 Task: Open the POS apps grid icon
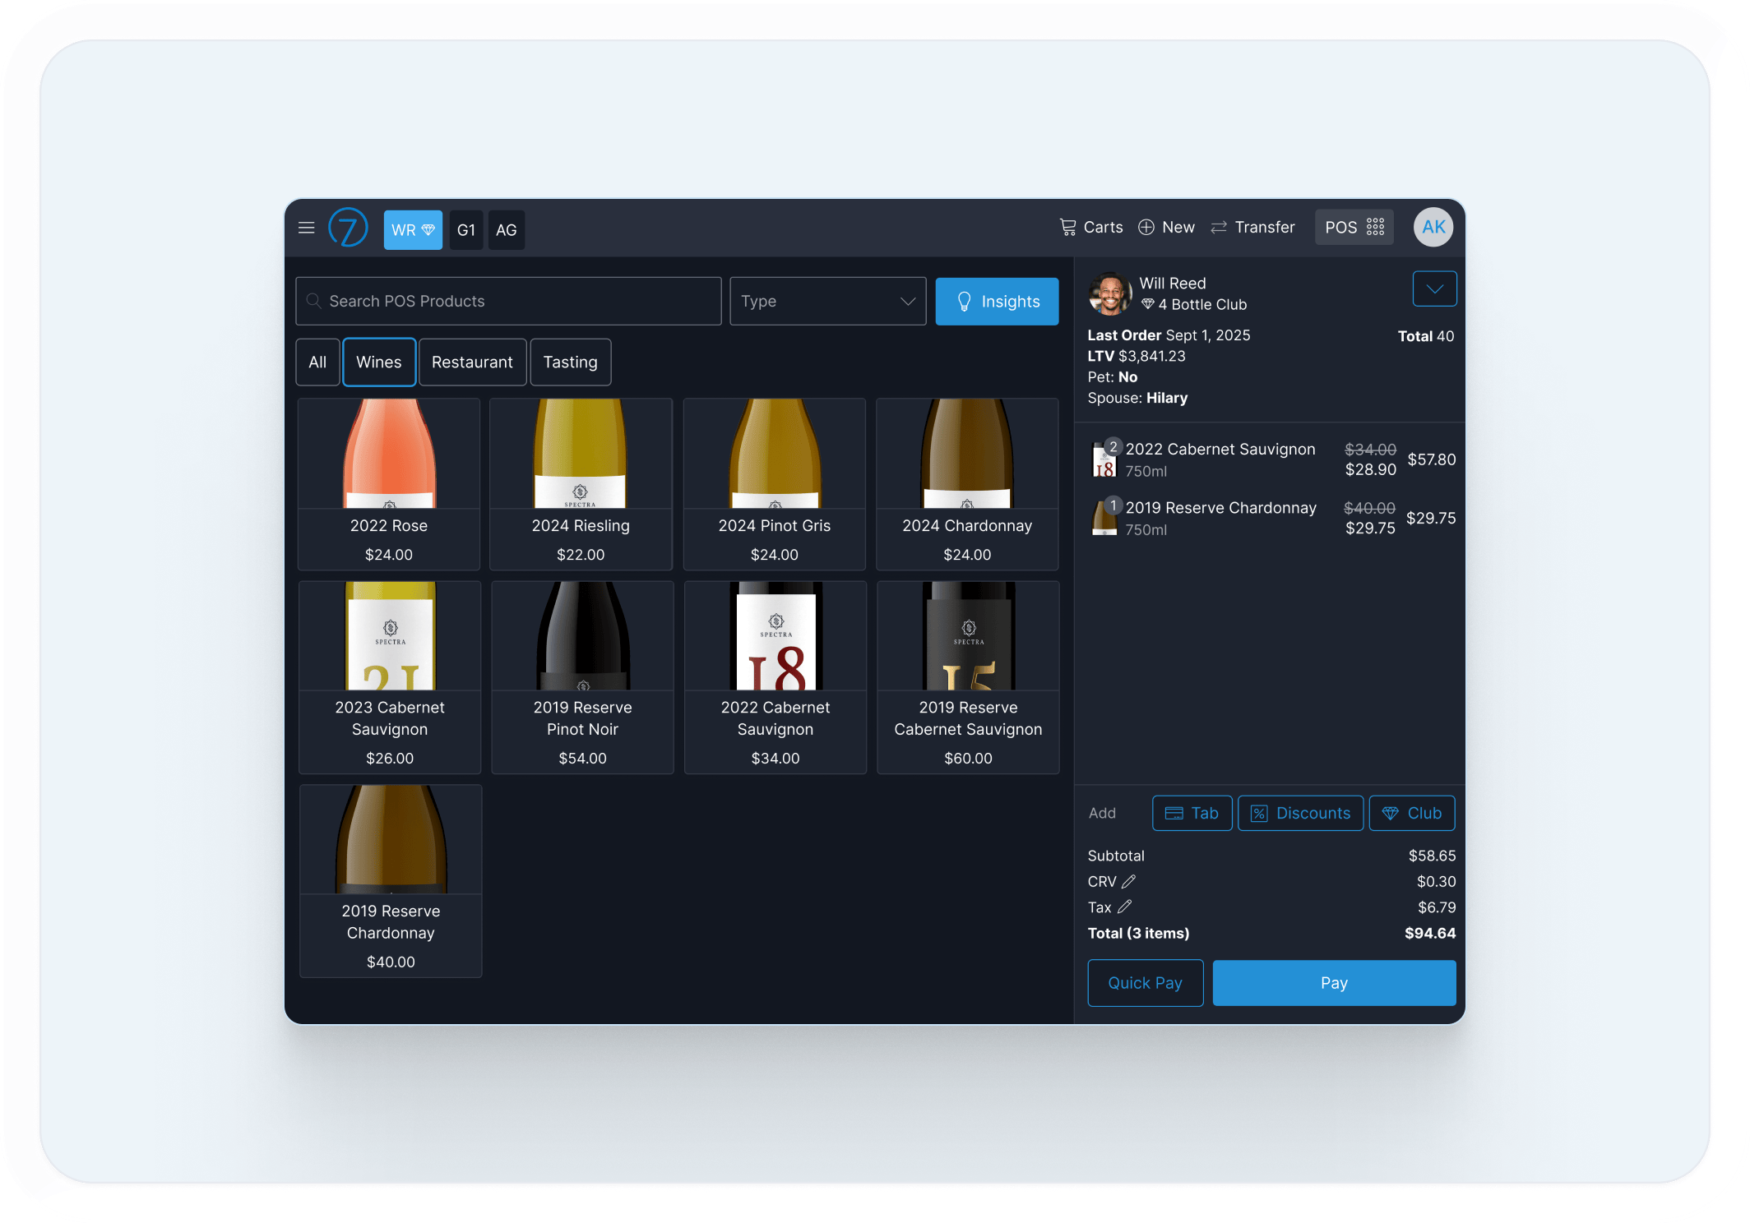(x=1375, y=227)
